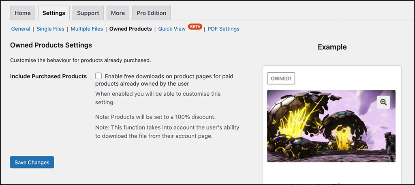This screenshot has width=415, height=185.
Task: Open the Home tab
Action: 23,13
